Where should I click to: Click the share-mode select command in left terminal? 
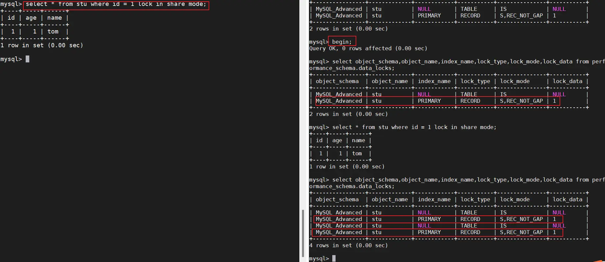coord(116,4)
